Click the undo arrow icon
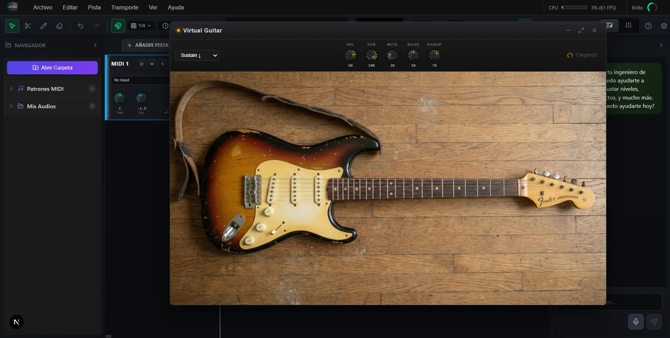This screenshot has width=670, height=338. [x=81, y=26]
